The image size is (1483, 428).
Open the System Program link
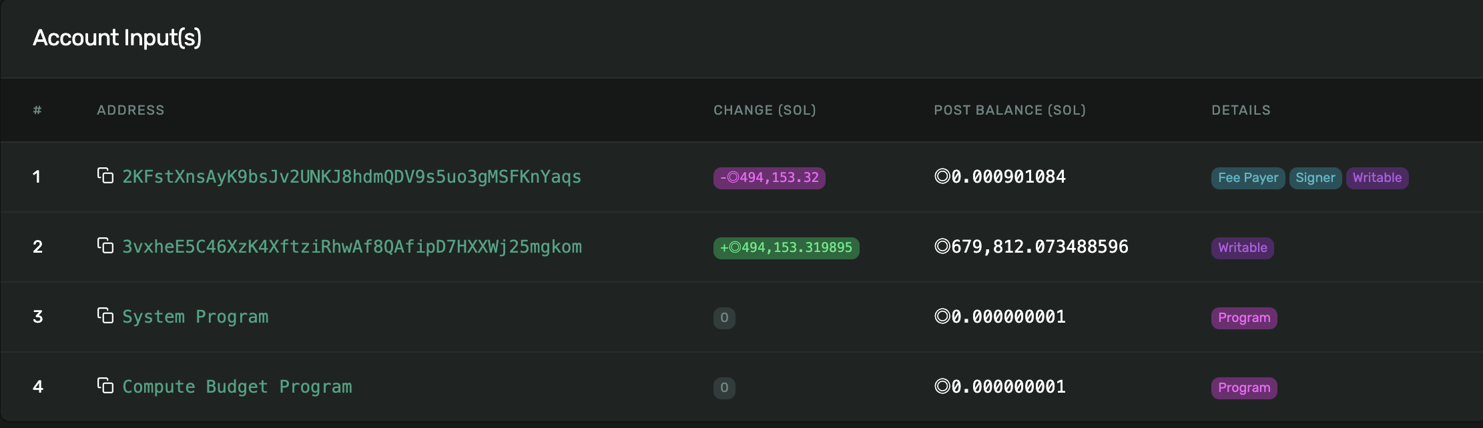[x=196, y=317]
